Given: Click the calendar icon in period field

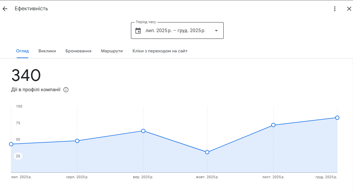Looking at the screenshot, I should coord(138,31).
